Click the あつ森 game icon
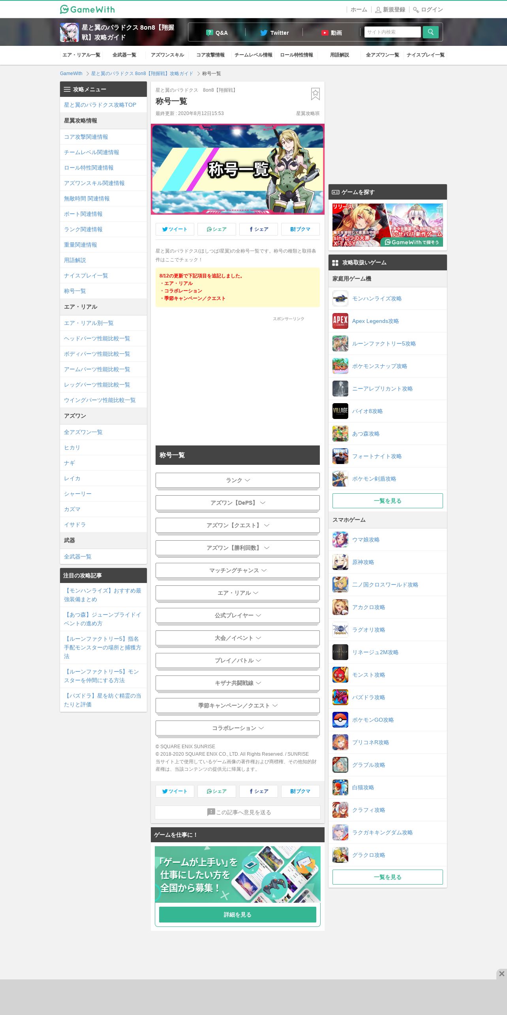 tap(340, 434)
